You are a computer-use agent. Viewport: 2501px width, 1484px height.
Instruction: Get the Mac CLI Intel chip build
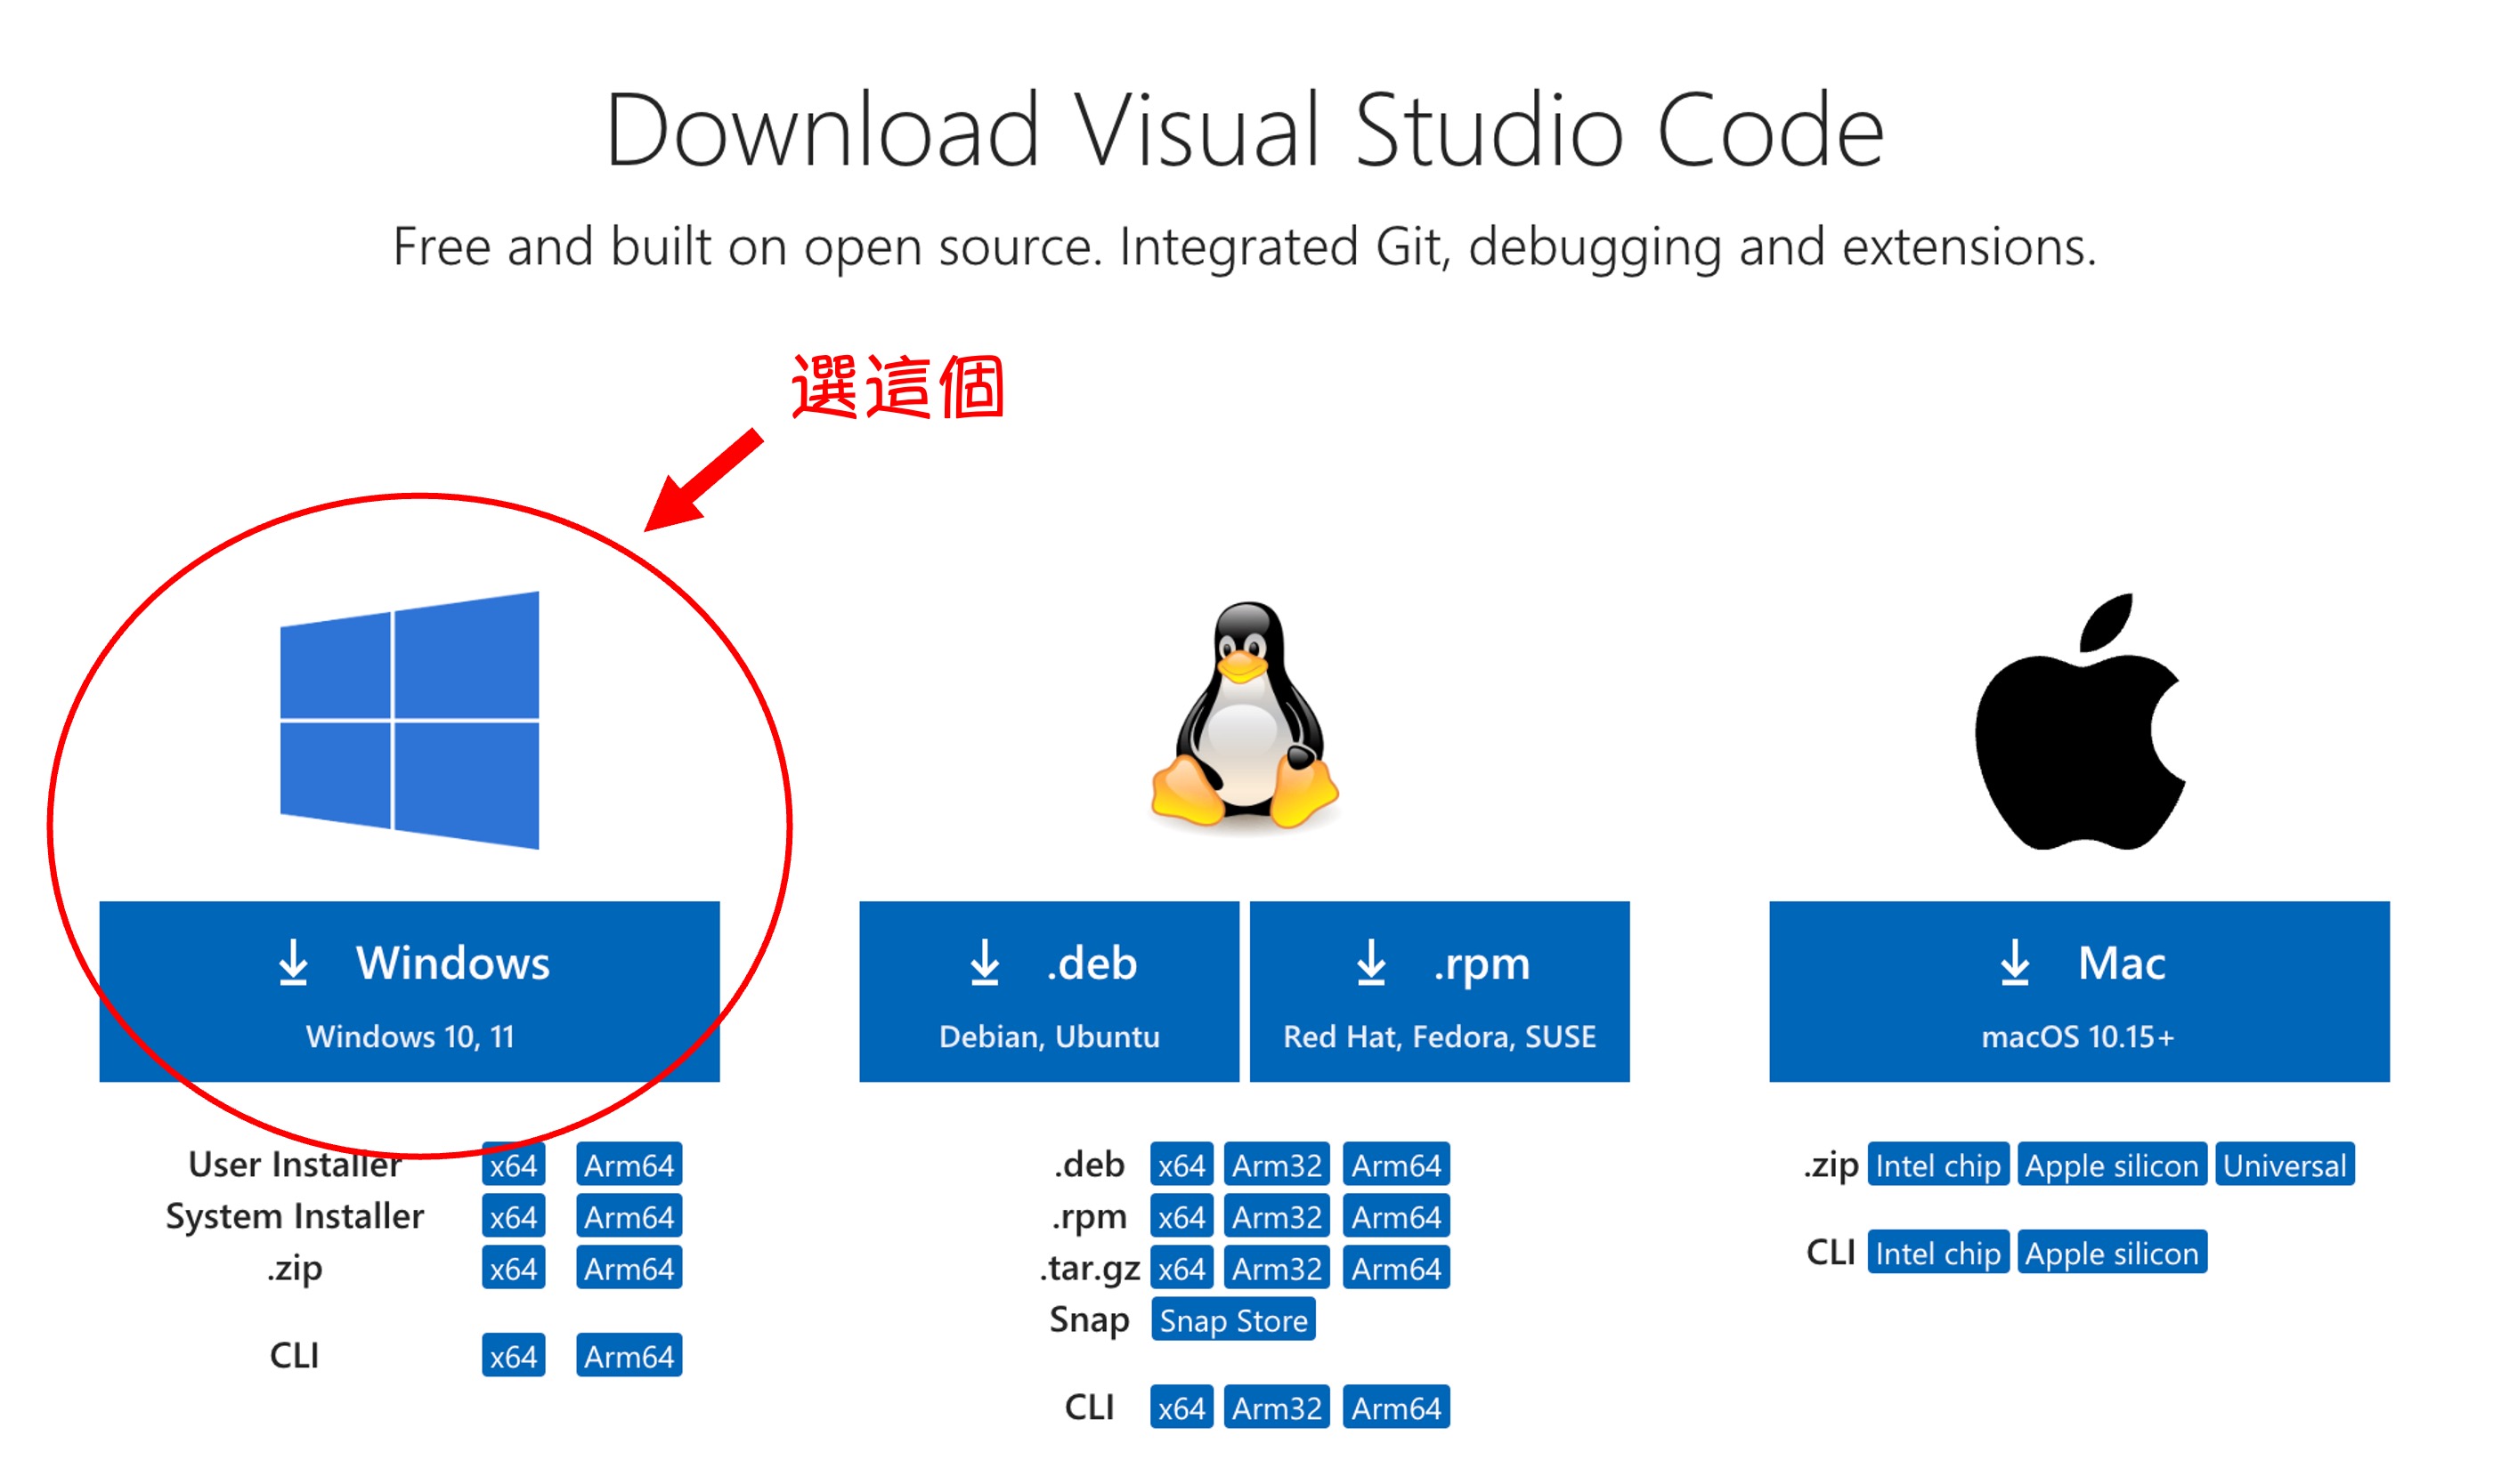tap(1937, 1253)
